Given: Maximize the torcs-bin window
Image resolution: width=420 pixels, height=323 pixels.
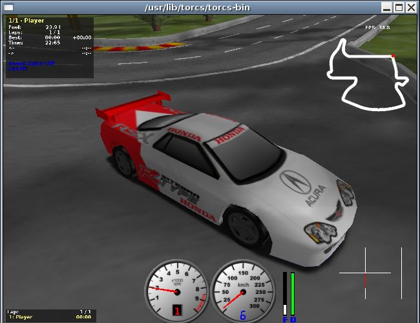Looking at the screenshot, I should click(399, 8).
